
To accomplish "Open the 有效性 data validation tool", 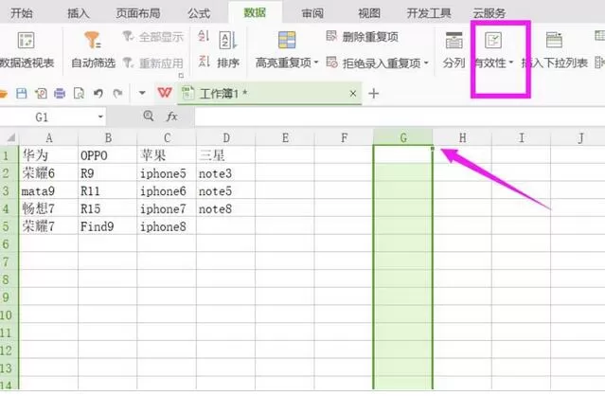I will pos(492,49).
